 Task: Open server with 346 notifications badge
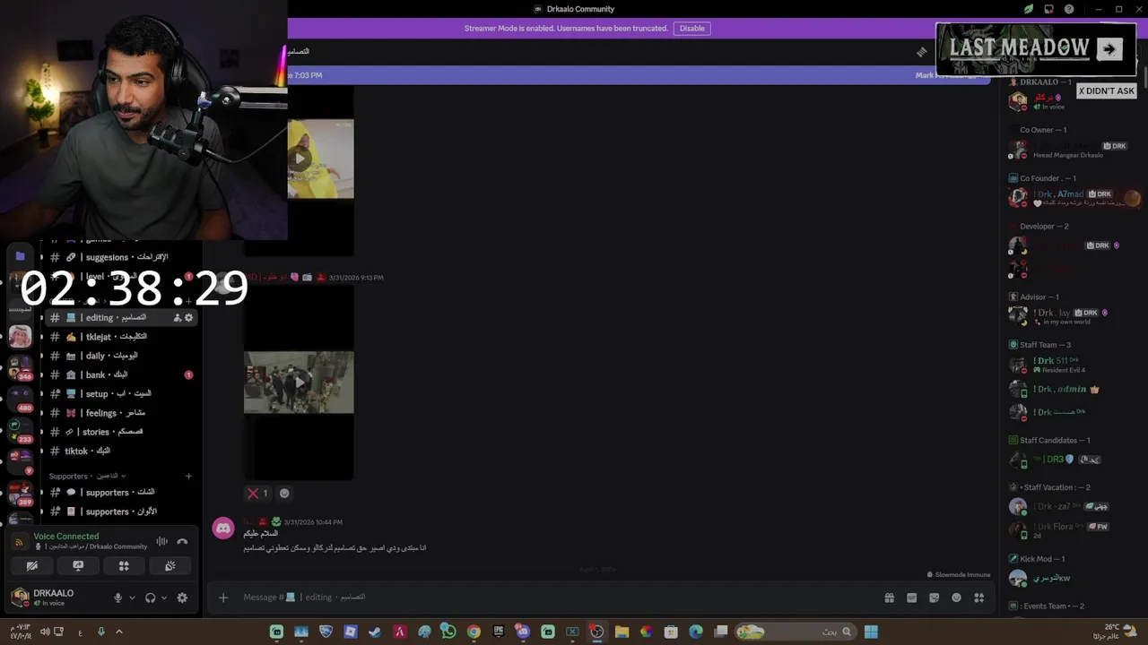[x=20, y=367]
